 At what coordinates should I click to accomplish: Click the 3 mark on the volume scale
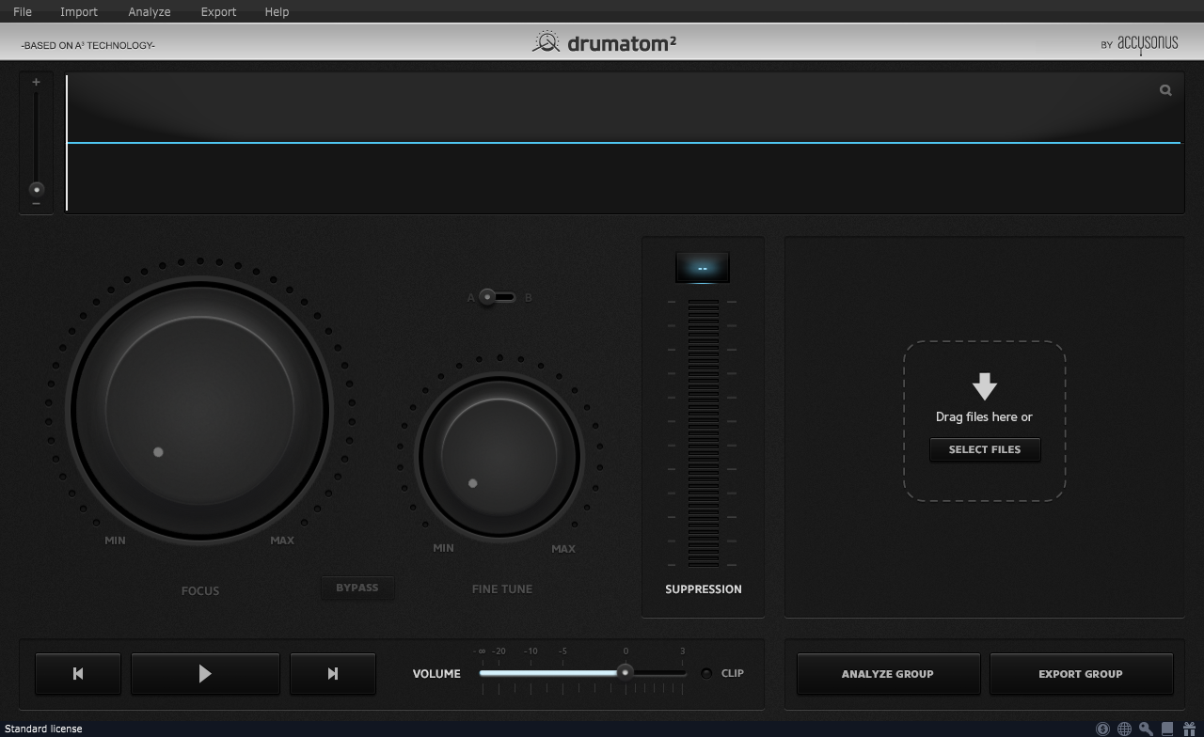pos(683,651)
